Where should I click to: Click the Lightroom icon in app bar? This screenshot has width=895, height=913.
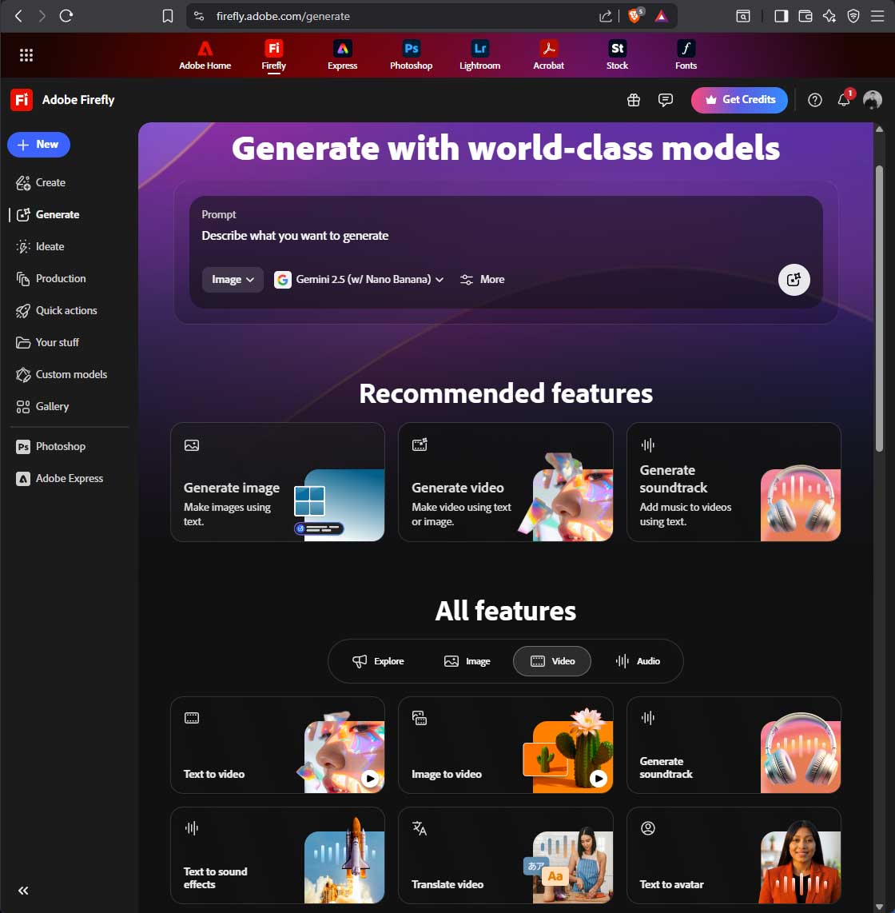(x=479, y=54)
